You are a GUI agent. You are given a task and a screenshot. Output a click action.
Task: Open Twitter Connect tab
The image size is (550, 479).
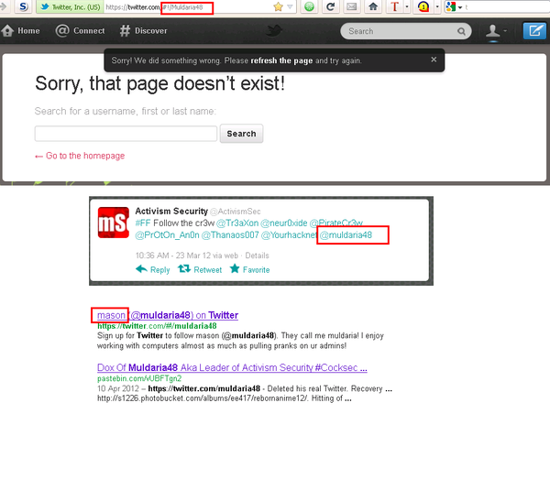80,31
